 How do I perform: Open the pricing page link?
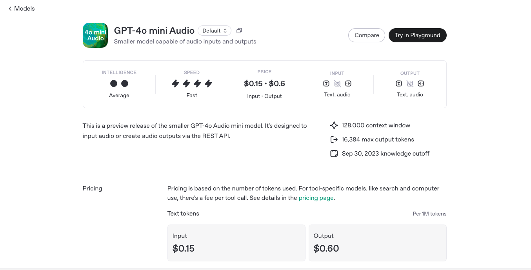[316, 198]
